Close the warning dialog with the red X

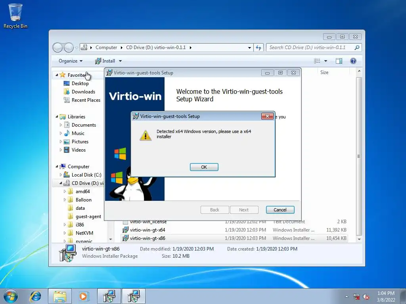(267, 116)
